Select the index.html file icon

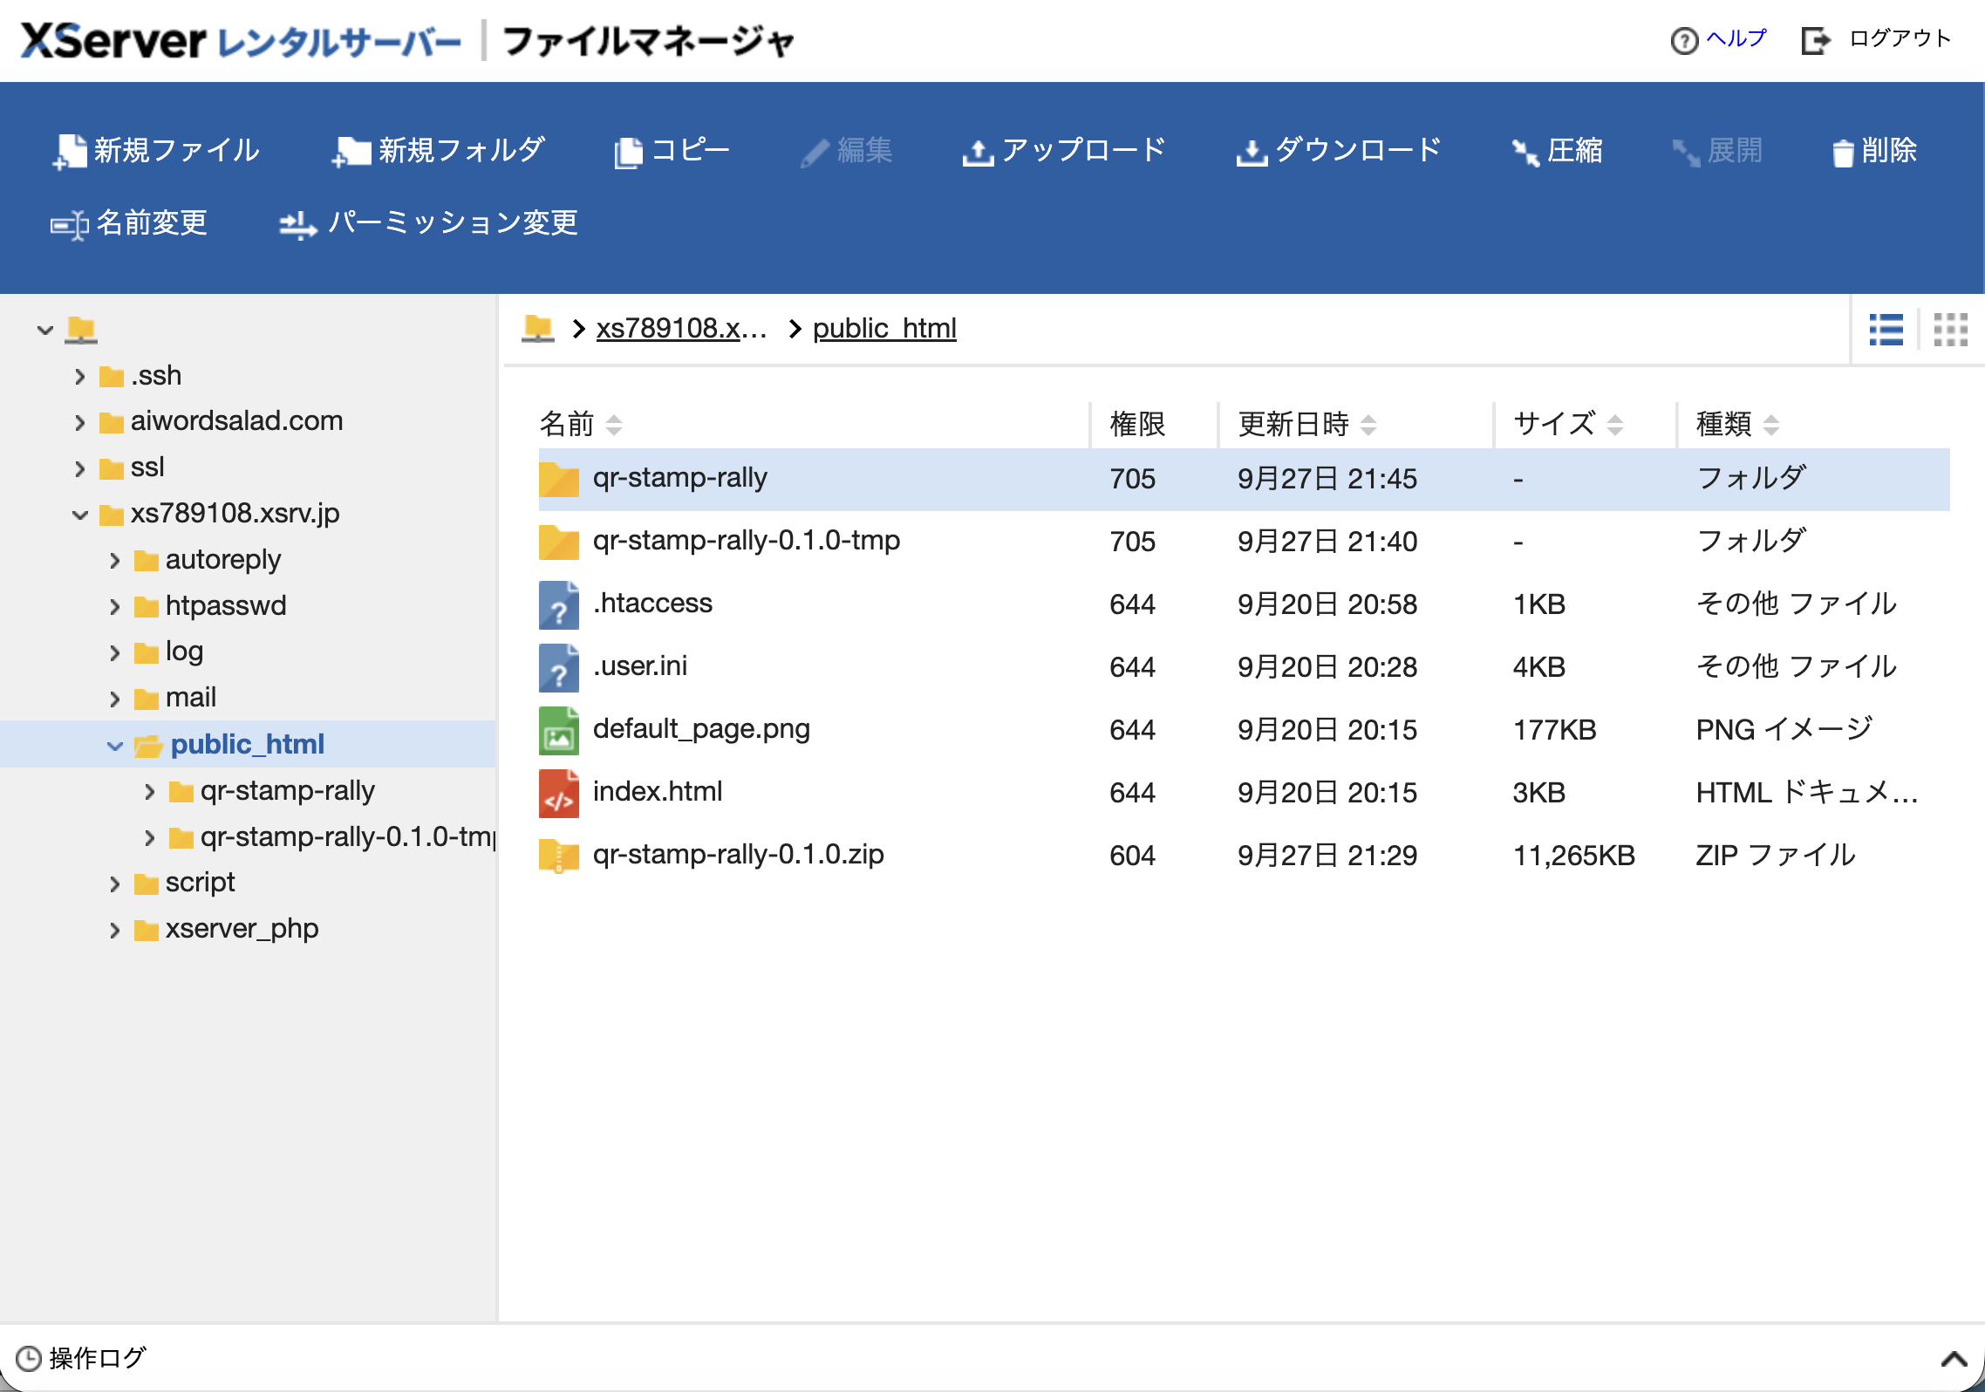point(559,793)
